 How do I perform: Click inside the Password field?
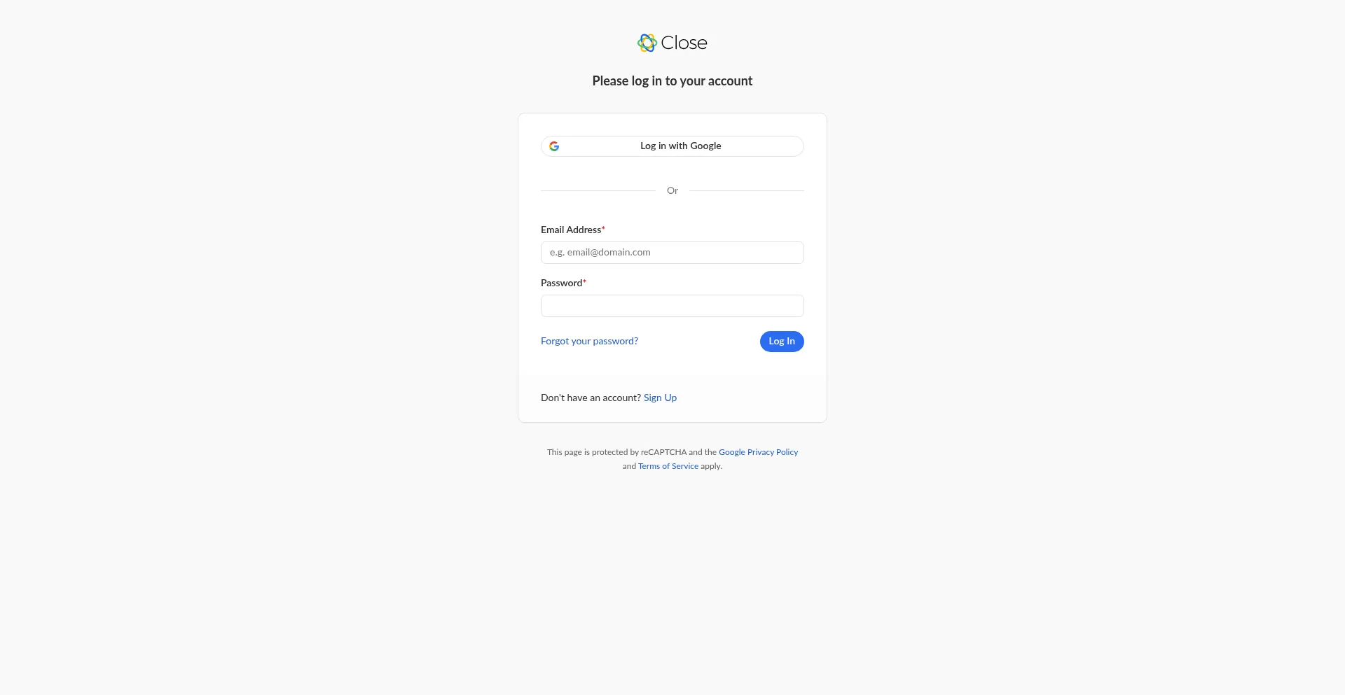[x=672, y=306]
